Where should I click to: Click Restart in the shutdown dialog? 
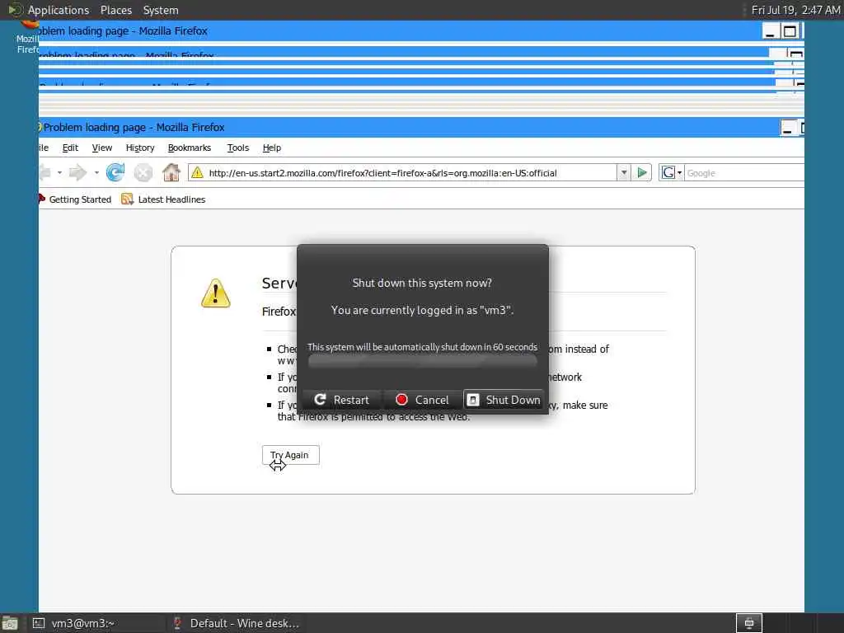coord(342,400)
